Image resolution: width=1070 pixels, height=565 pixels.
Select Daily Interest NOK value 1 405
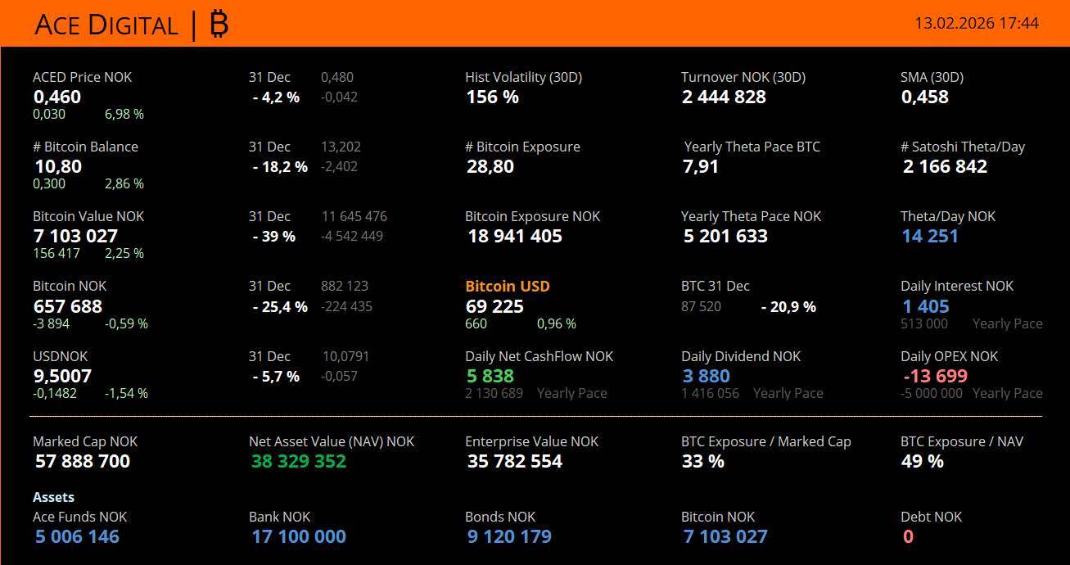click(x=926, y=306)
